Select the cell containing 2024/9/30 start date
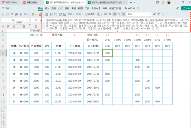Screen dimensions: 191x128 tap(36, 35)
